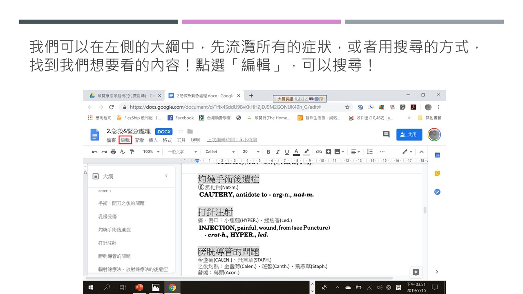Toggle Underline formatting
The height and width of the screenshot is (294, 523).
point(287,151)
